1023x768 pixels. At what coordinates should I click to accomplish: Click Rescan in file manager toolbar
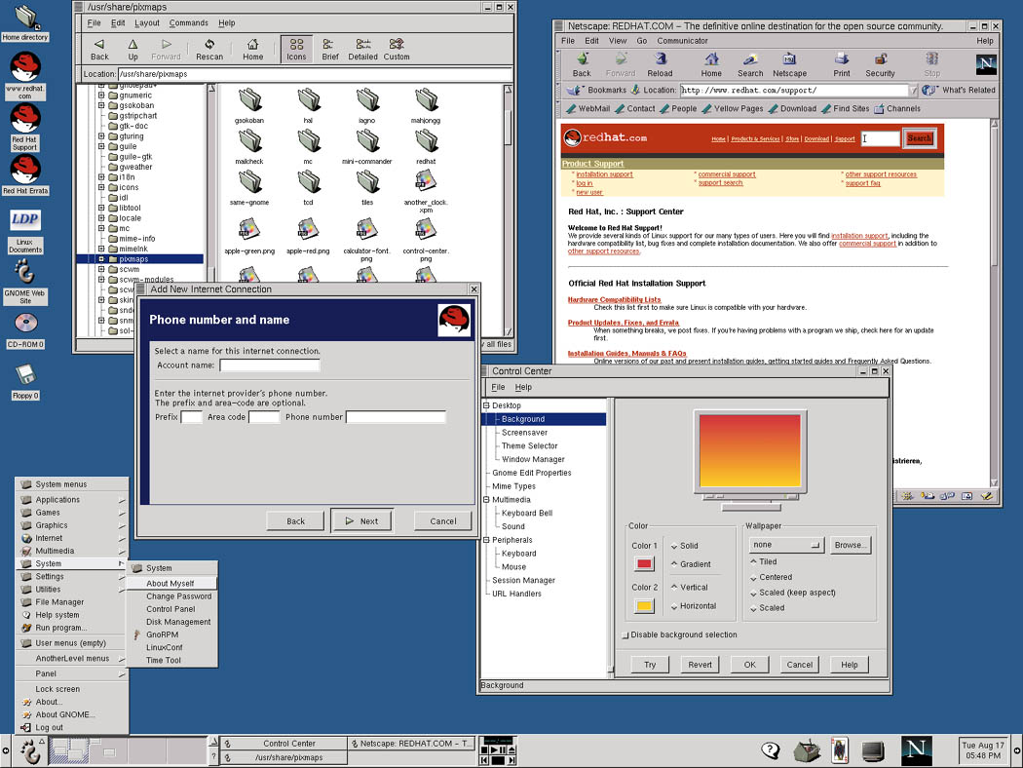(209, 50)
